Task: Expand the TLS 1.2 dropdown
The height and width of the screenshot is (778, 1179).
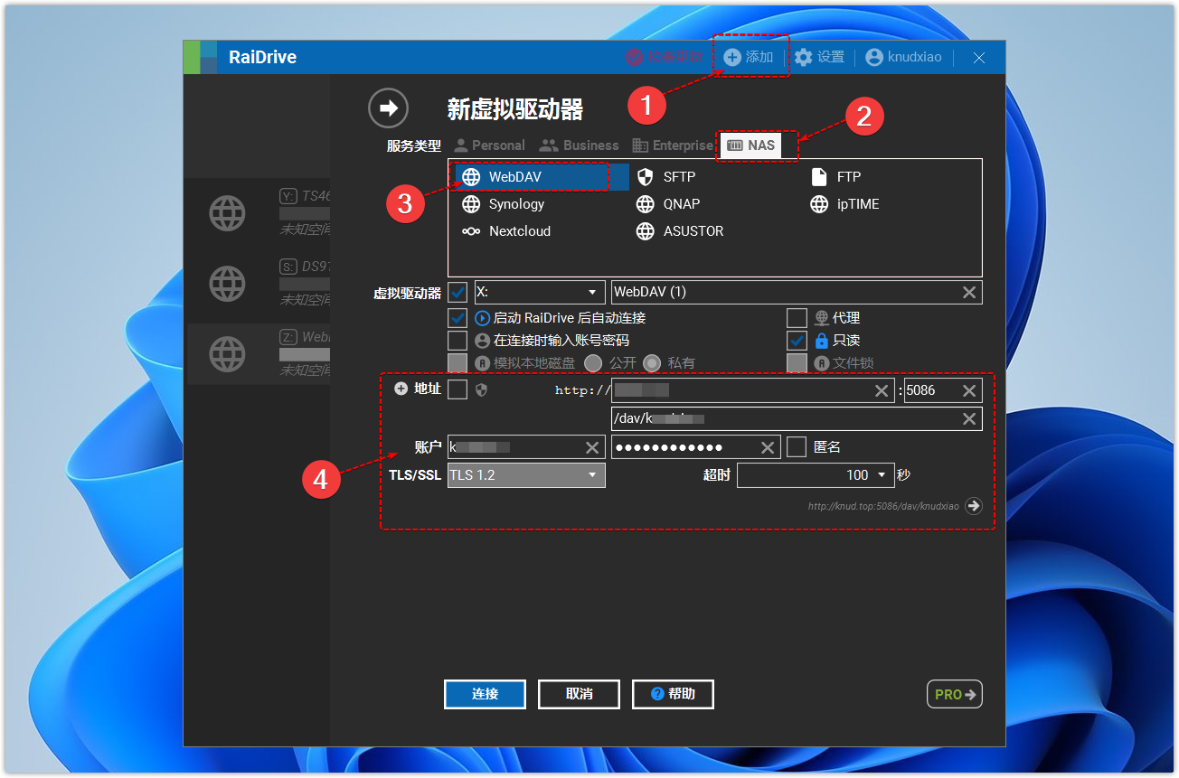Action: tap(526, 475)
